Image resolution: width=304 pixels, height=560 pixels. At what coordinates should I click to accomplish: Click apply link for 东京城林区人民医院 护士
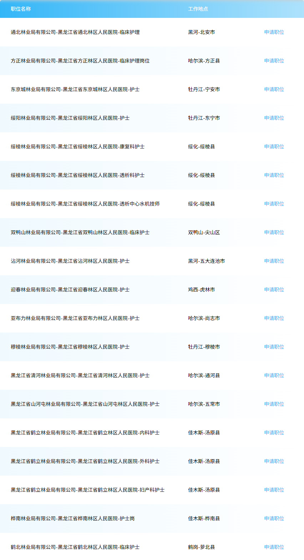(274, 89)
